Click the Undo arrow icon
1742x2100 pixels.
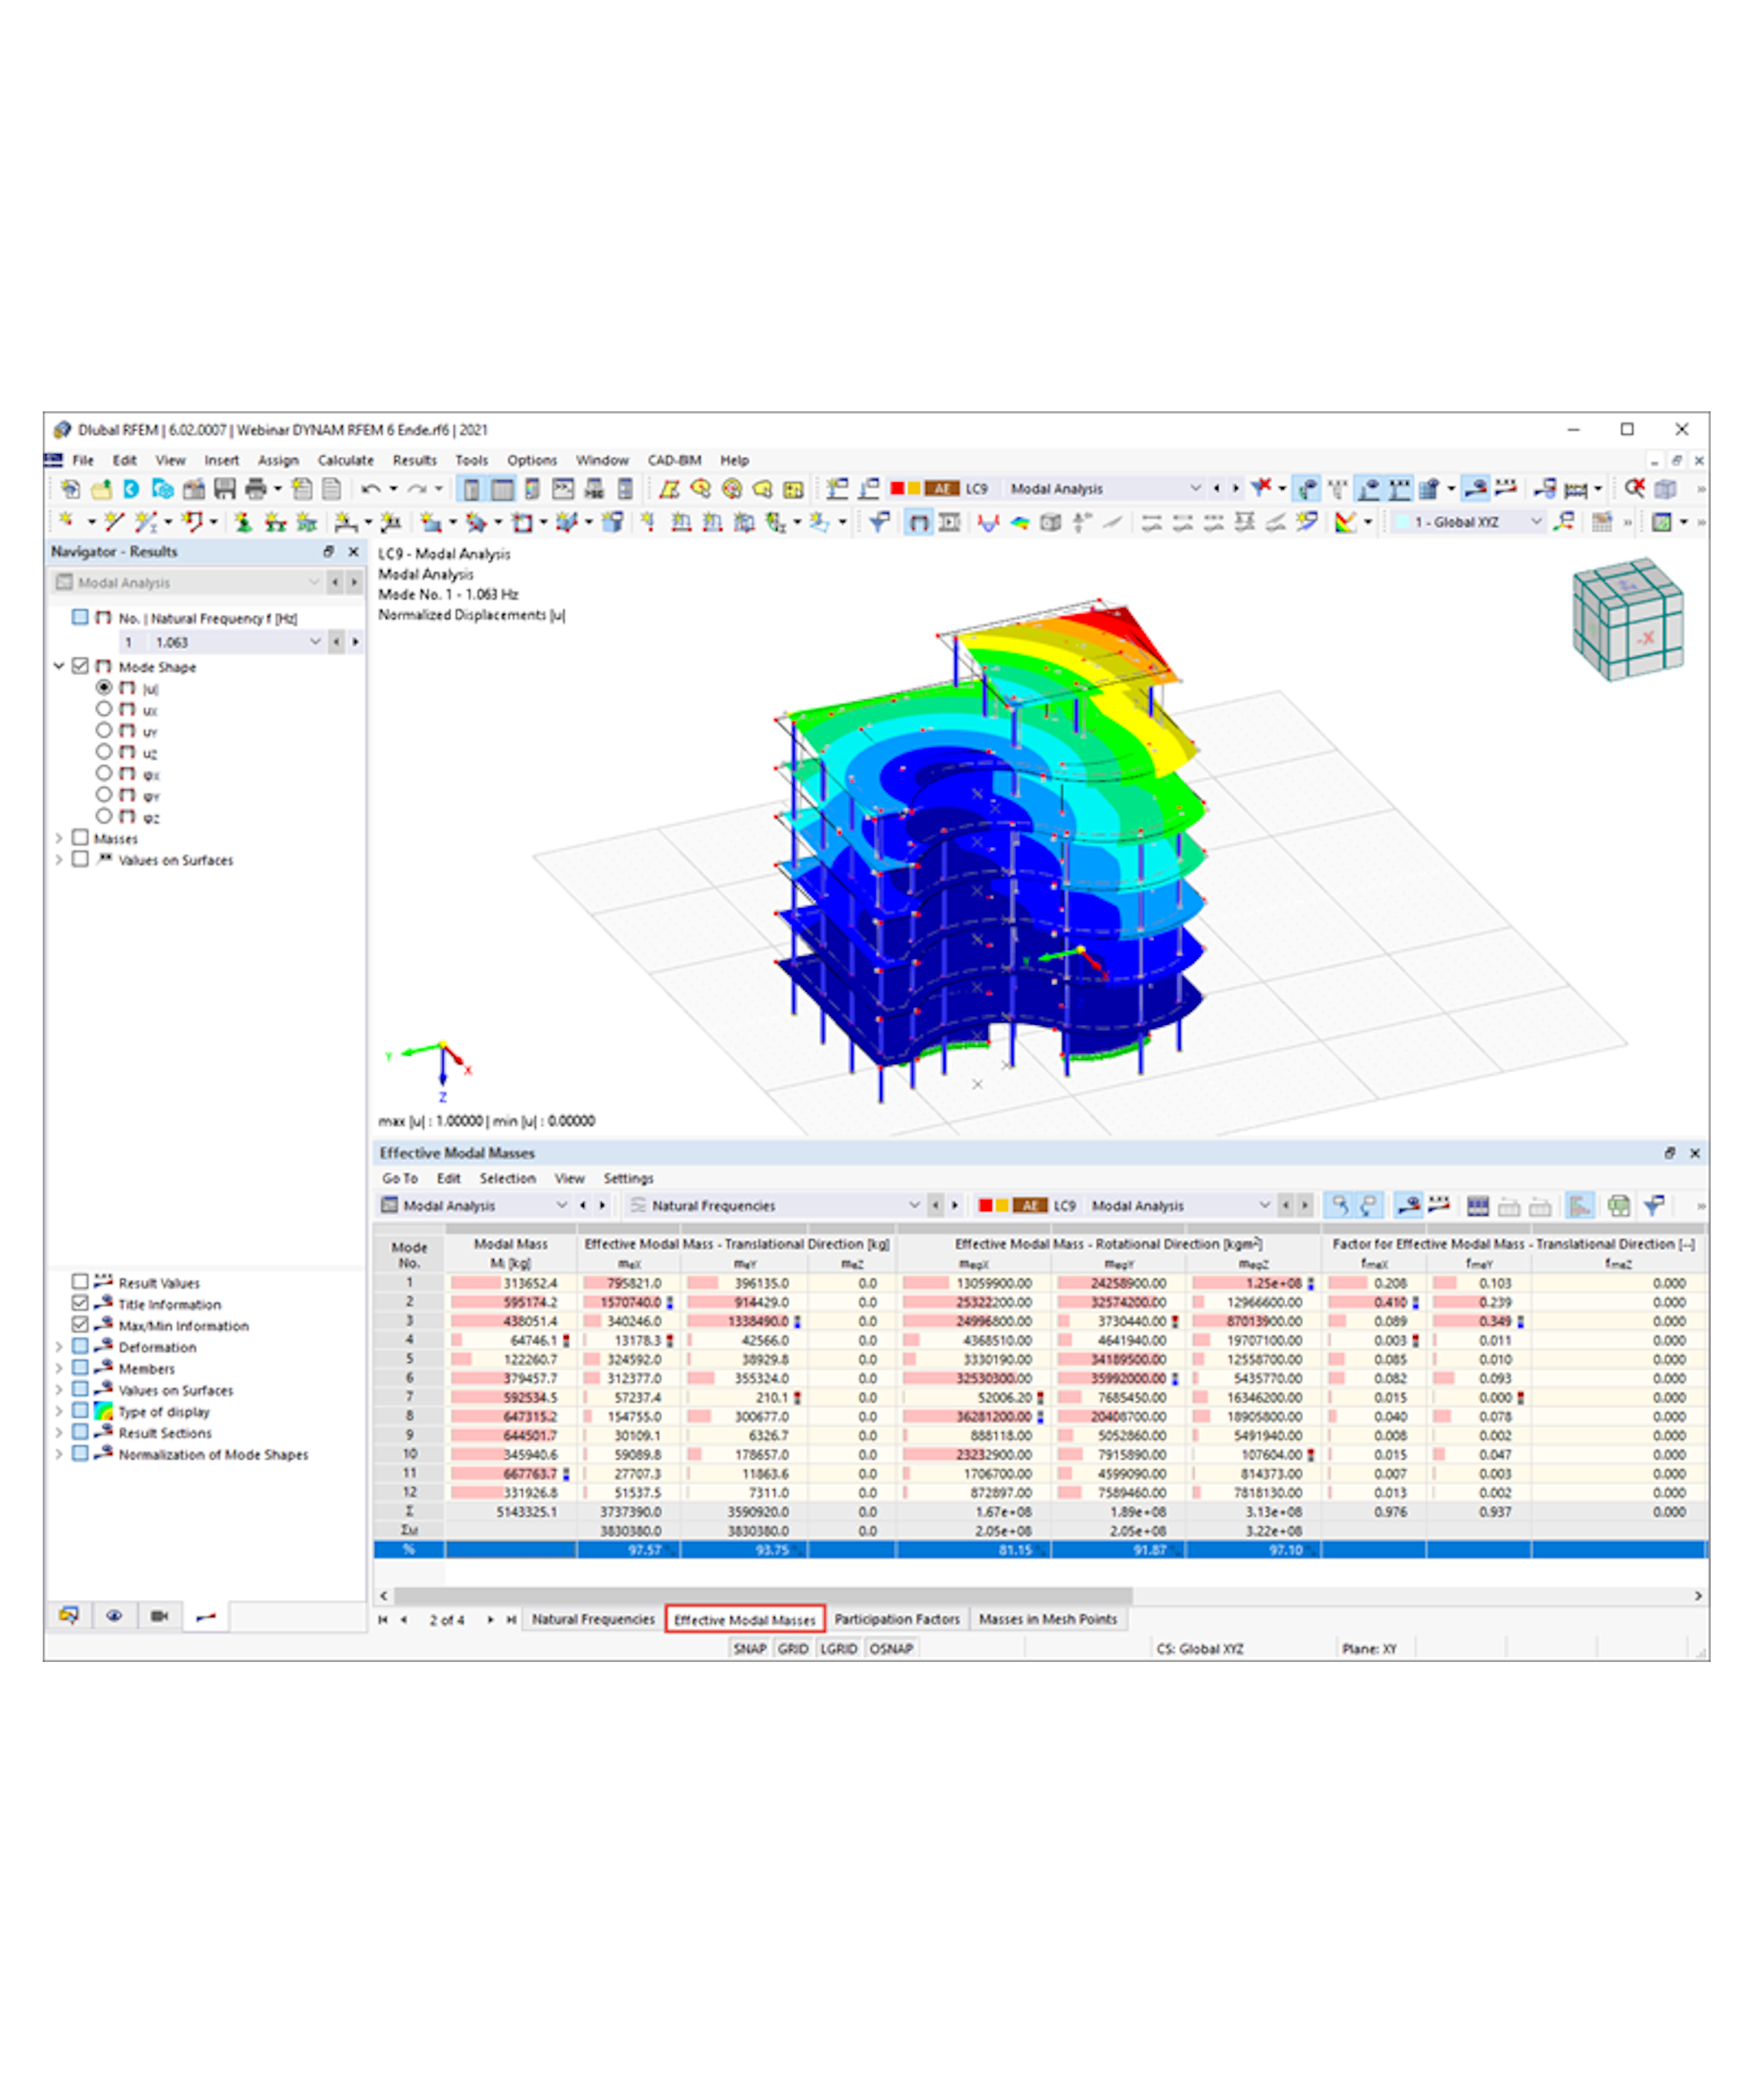click(370, 488)
